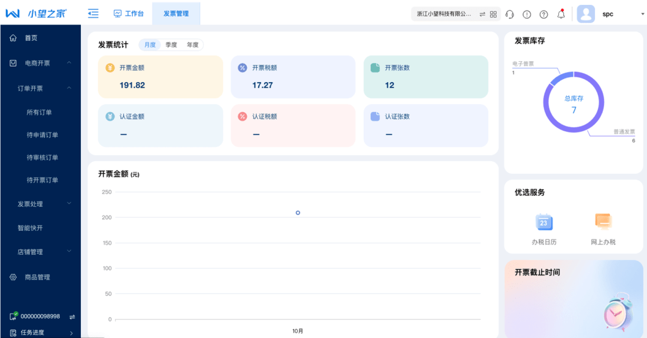Expand 任务进度 arrow
The image size is (647, 338).
point(71,333)
